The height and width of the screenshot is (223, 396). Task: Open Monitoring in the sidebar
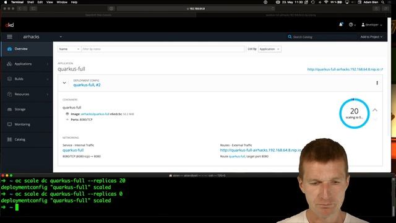[x=27, y=125]
